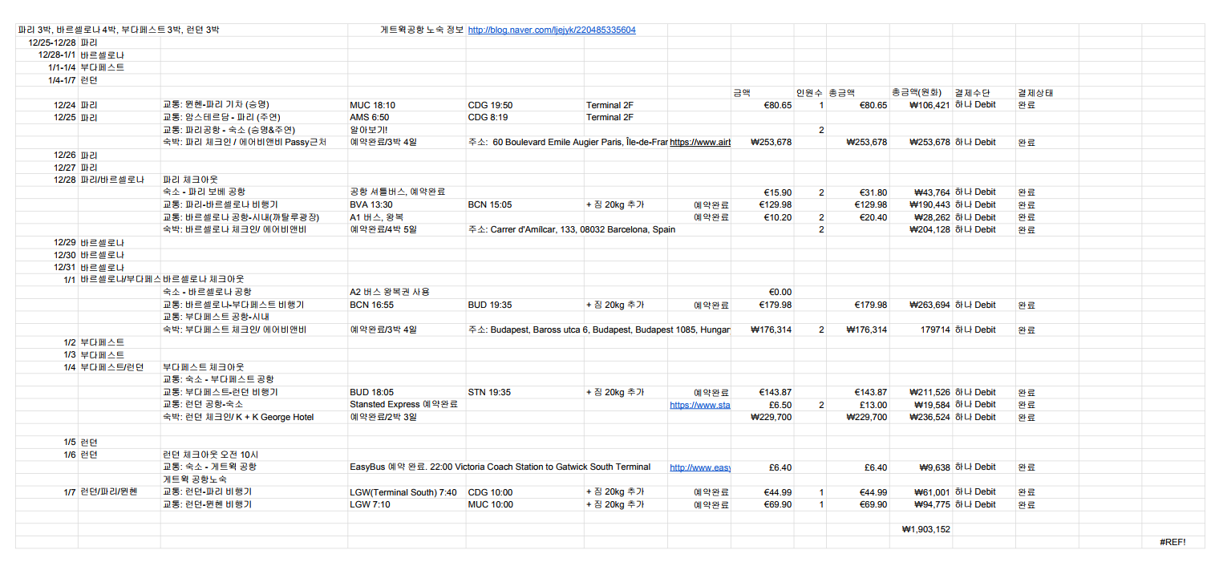Click the 알아보기! cell
The height and width of the screenshot is (562, 1215).
(x=370, y=130)
